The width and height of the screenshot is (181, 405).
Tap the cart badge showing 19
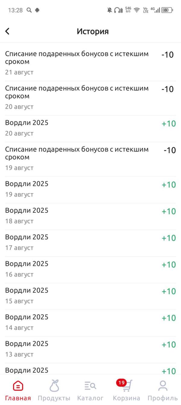tap(121, 383)
